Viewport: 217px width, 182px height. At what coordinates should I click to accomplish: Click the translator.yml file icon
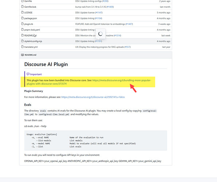tap(22, 47)
